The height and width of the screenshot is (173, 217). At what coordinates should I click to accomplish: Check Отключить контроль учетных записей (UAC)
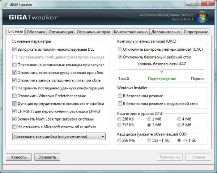[x=120, y=49]
